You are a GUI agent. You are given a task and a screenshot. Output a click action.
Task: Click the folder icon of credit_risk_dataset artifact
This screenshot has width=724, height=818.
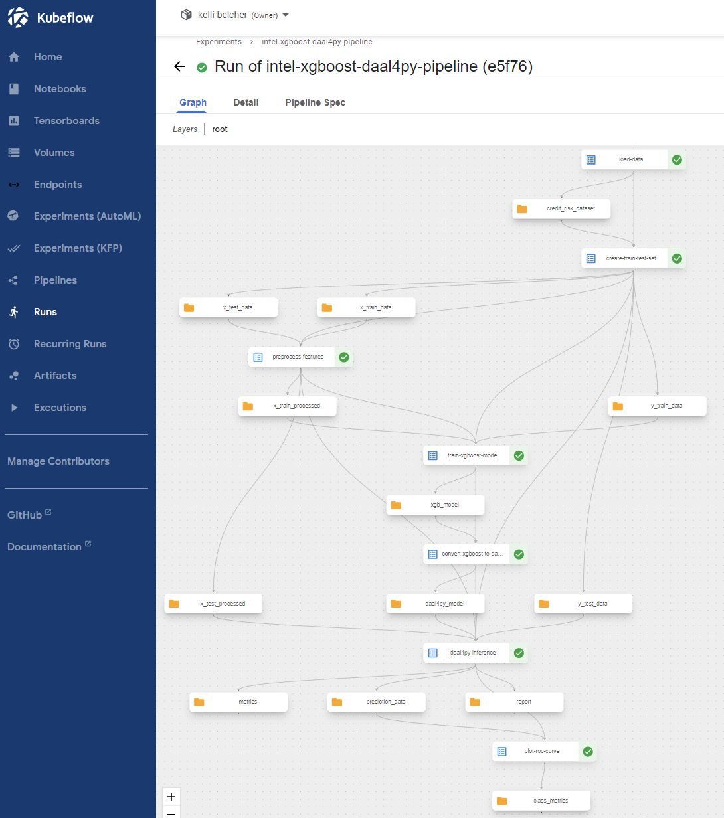click(522, 209)
